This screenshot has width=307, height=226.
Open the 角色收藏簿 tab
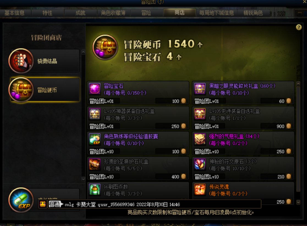[113, 13]
